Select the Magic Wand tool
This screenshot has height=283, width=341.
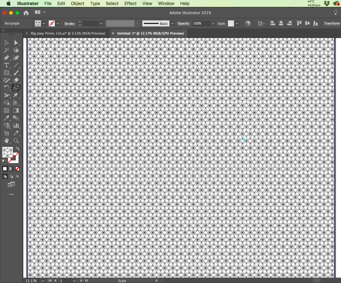[6, 50]
